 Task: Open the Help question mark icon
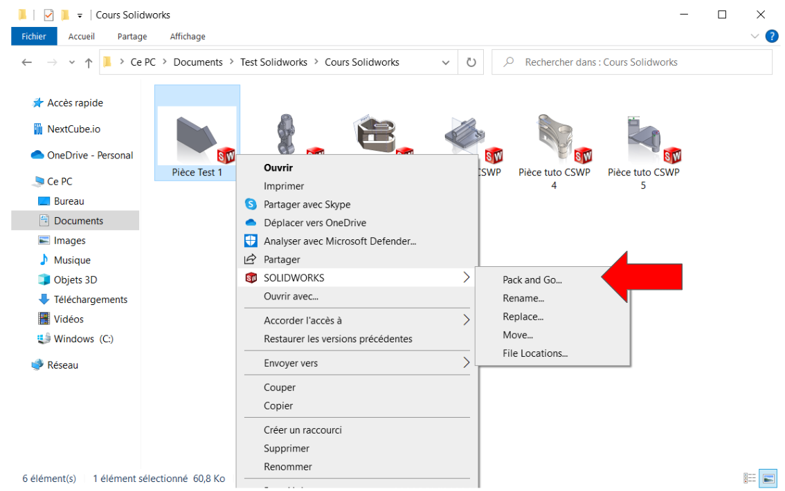(x=772, y=36)
